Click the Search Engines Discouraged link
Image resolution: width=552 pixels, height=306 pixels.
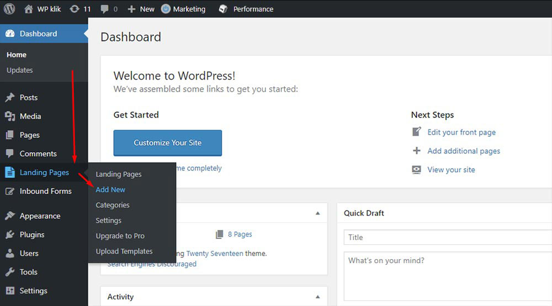pos(152,264)
